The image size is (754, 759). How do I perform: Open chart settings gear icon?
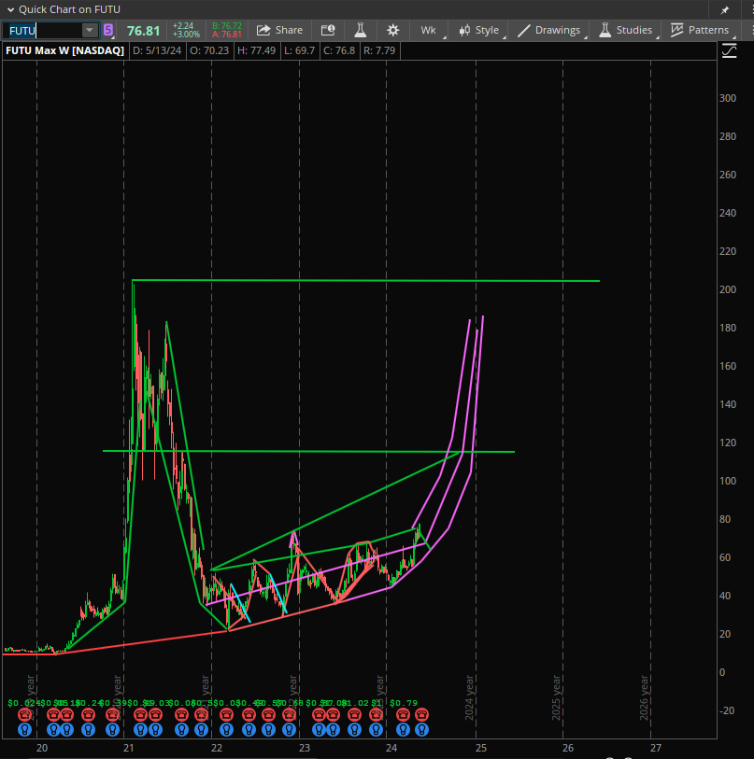click(x=393, y=30)
